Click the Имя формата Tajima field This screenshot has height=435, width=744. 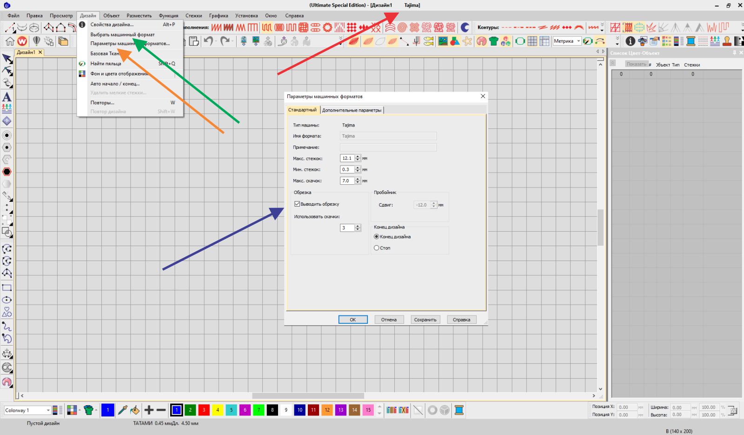[388, 136]
